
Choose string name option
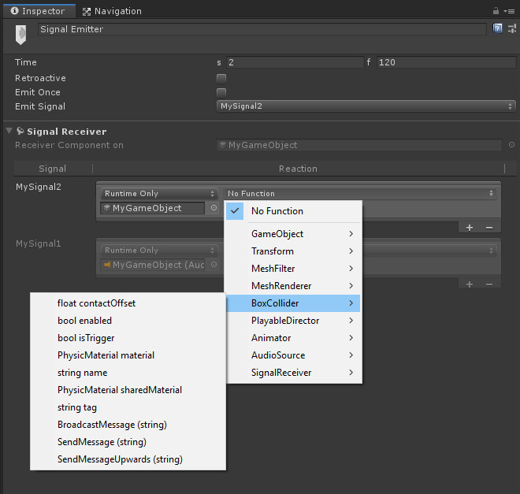coord(128,373)
